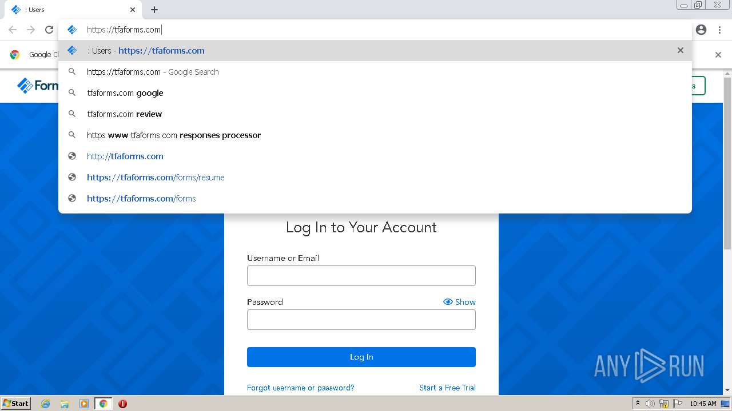732x411 pixels.
Task: Click the blue Log In button
Action: click(361, 357)
